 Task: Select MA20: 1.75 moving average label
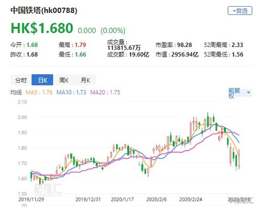(105, 92)
